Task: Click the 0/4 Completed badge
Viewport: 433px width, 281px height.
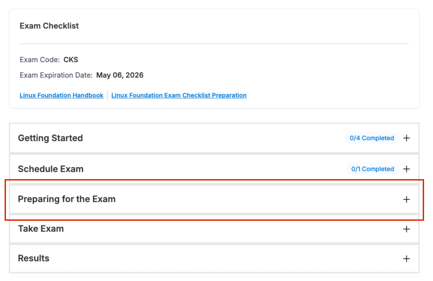Action: 372,138
